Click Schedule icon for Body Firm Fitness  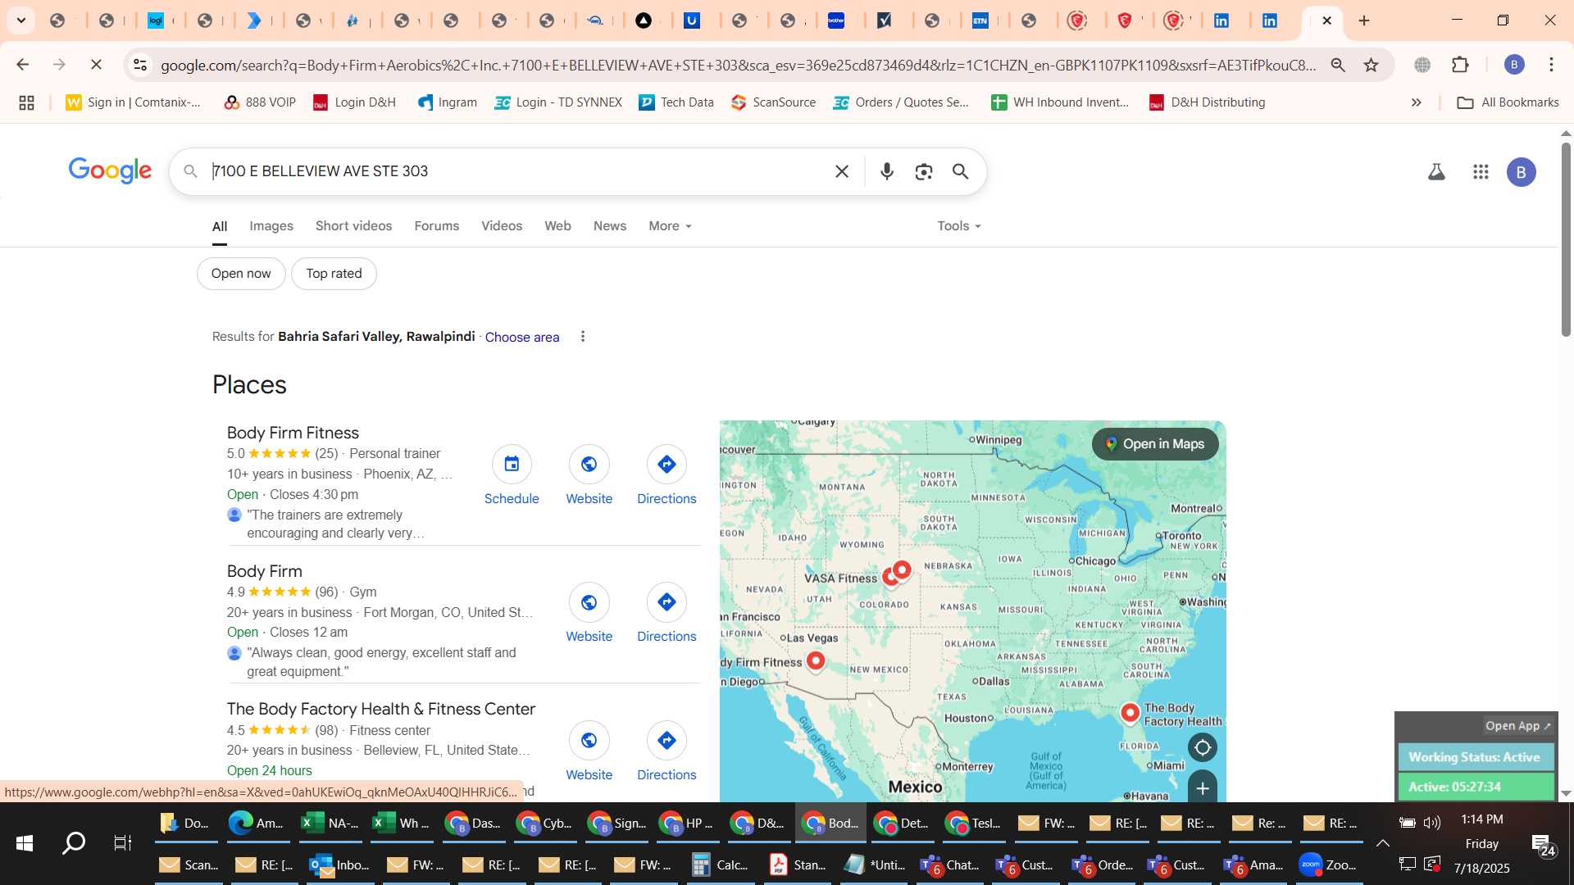point(512,465)
